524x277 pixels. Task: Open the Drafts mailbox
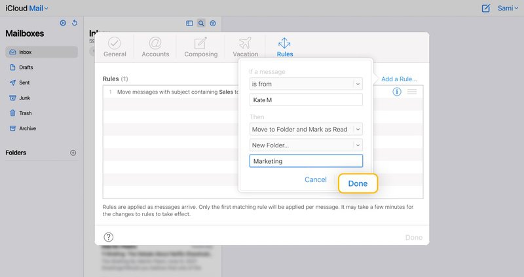click(41, 67)
